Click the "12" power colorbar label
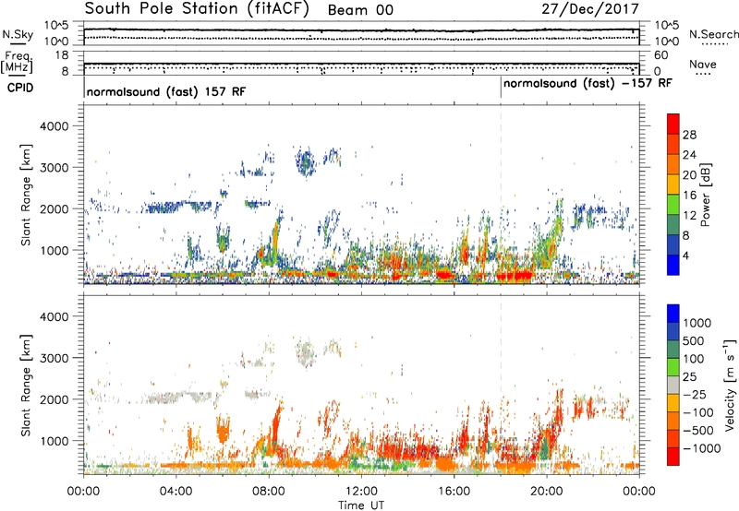Screen dimensions: 739x511 (689, 216)
